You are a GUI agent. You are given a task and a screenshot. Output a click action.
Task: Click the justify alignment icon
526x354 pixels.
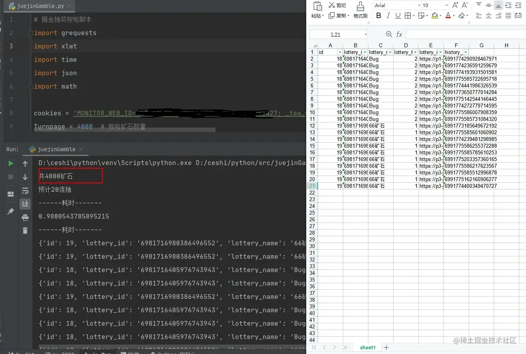click(x=508, y=15)
